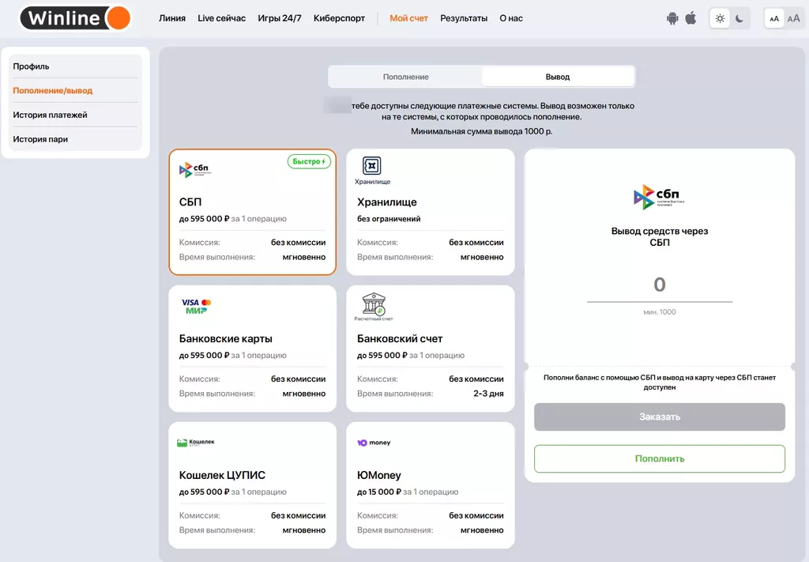Choose ЮMoney withdrawal method title
The width and height of the screenshot is (809, 562).
click(x=379, y=475)
